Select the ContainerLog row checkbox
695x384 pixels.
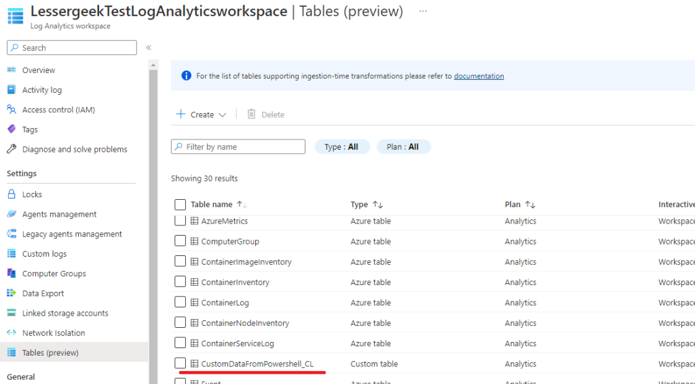[x=180, y=303]
